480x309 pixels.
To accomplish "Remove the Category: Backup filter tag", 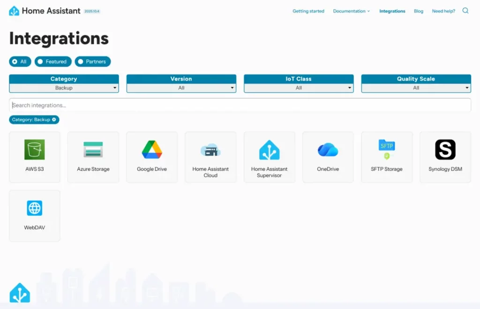I will click(54, 120).
